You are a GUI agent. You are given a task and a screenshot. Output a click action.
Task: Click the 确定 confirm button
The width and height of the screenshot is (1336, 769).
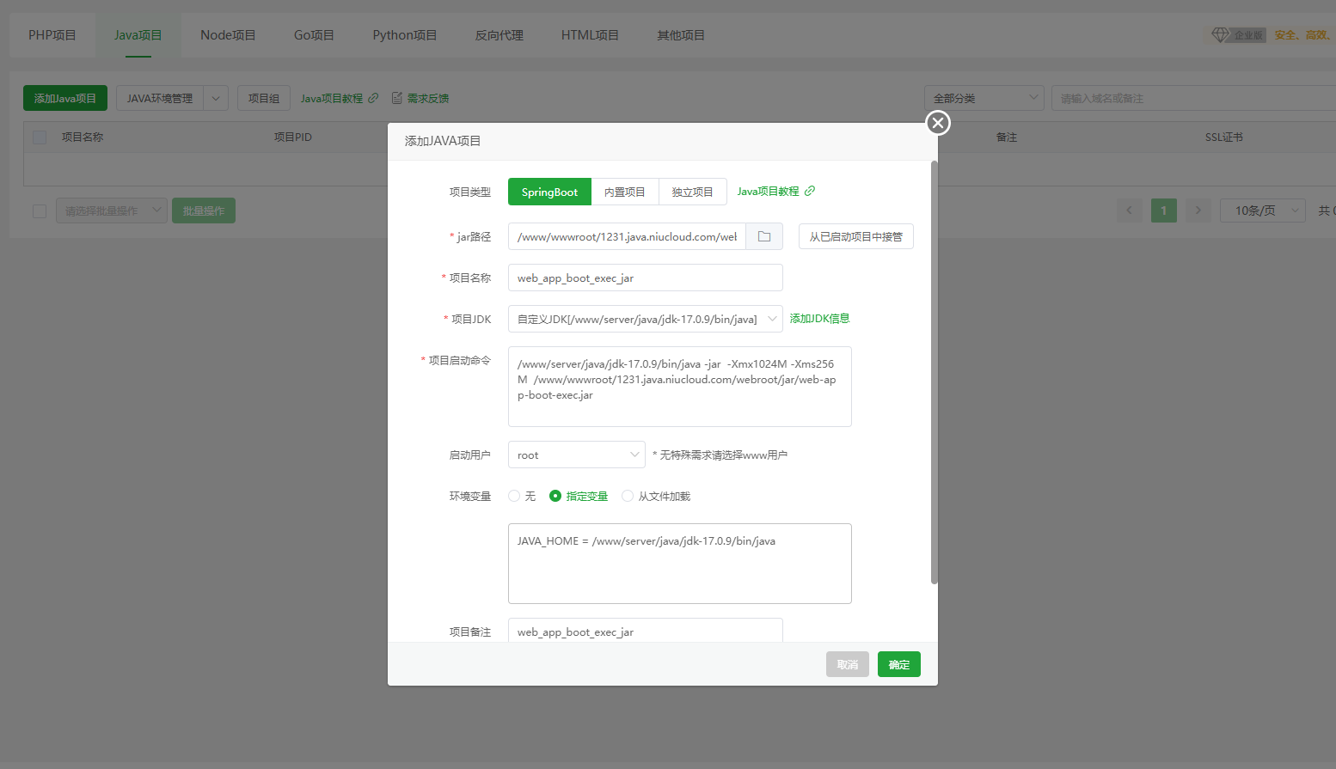(x=898, y=664)
